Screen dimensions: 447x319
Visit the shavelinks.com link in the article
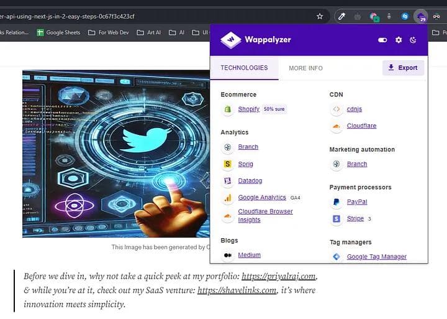[x=237, y=290]
